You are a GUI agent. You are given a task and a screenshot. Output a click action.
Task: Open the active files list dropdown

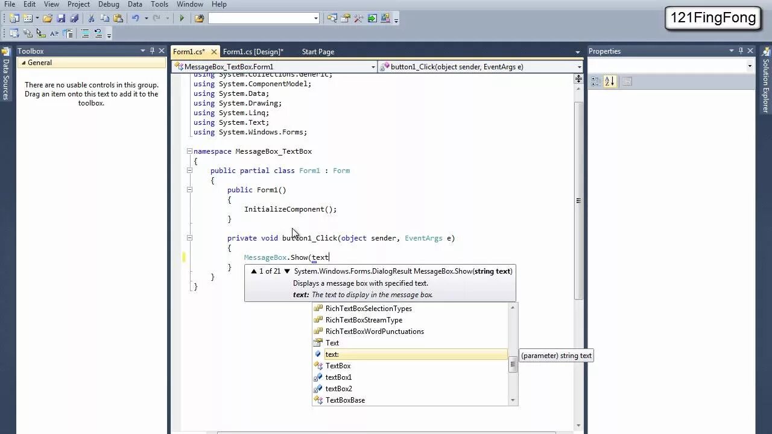pos(577,52)
